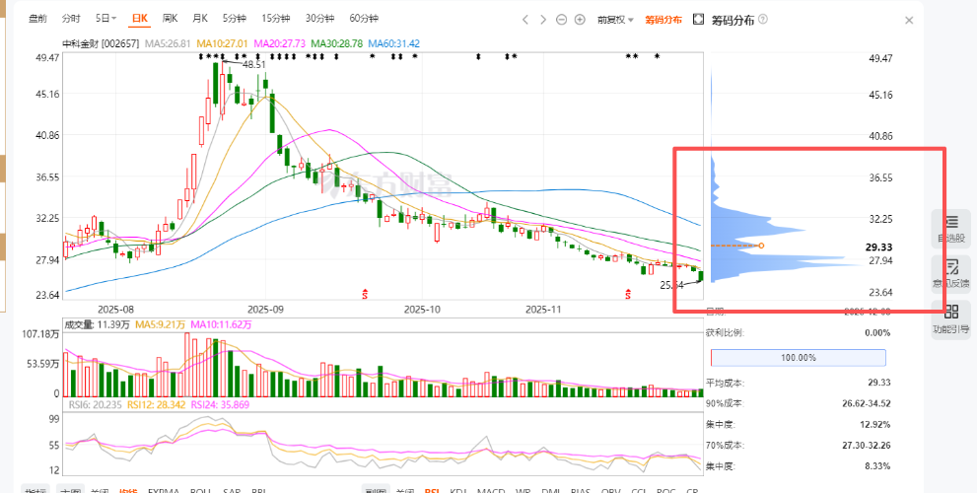Image resolution: width=977 pixels, height=493 pixels.
Task: Go to previous stock with left arrow
Action: point(525,20)
